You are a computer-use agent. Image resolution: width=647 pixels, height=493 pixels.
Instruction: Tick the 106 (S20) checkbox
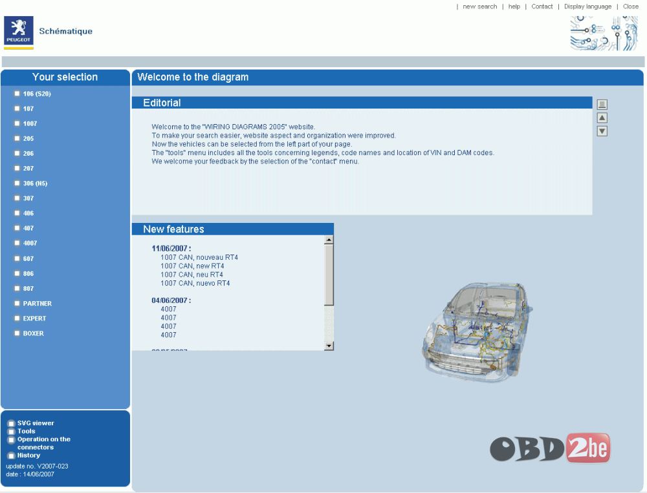[17, 94]
